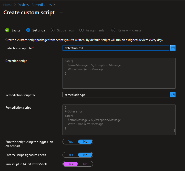The height and width of the screenshot is (171, 185).
Task: Browse for the detection script file
Action: point(173,48)
